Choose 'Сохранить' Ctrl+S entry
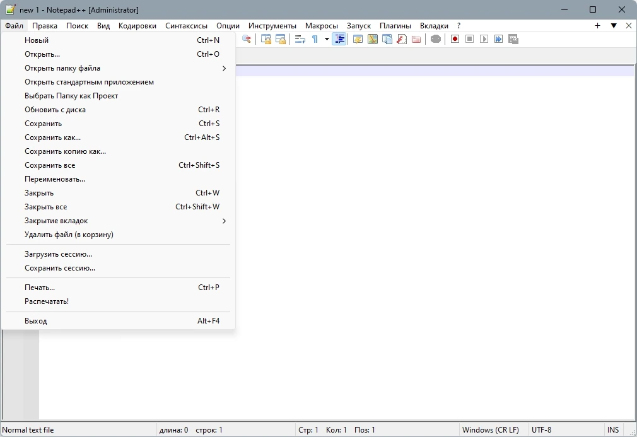Image resolution: width=637 pixels, height=437 pixels. [118, 124]
